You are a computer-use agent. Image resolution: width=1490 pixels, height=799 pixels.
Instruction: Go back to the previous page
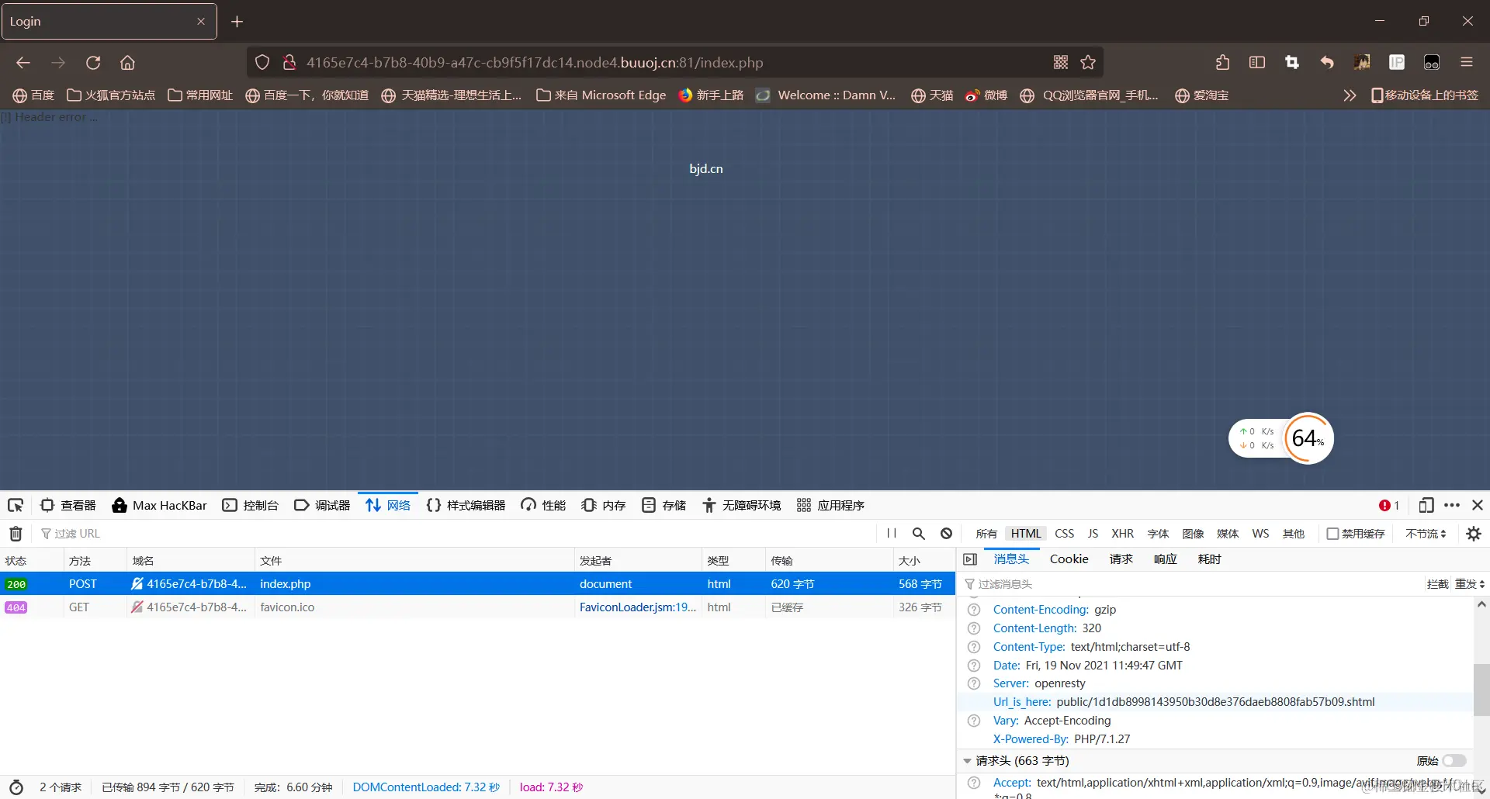tap(23, 63)
